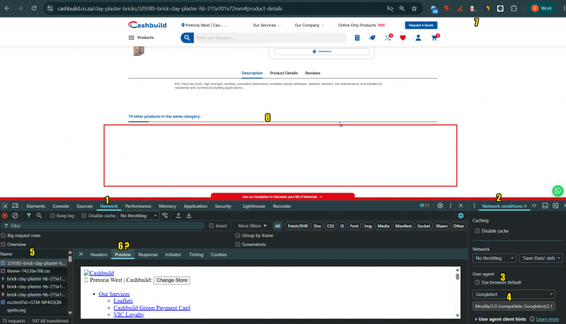Open No throttling dropdown in Network conditions
This screenshot has height=324, width=566.
(x=495, y=258)
